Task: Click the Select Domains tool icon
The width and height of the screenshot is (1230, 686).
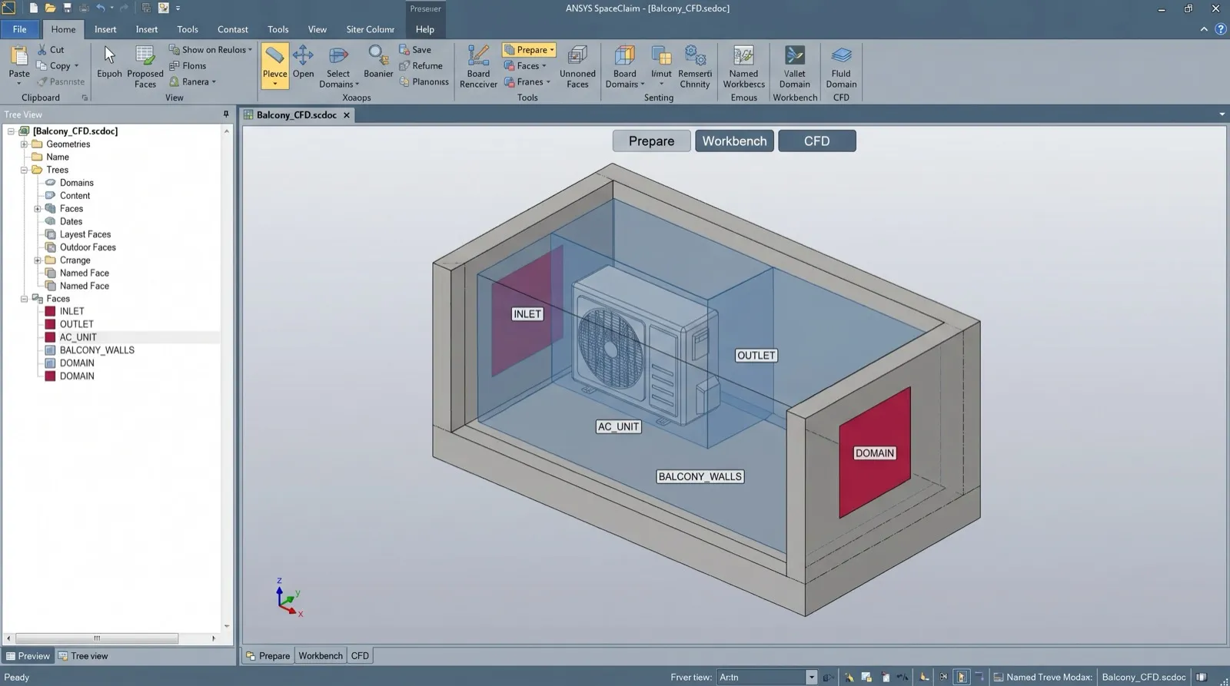Action: (x=338, y=56)
